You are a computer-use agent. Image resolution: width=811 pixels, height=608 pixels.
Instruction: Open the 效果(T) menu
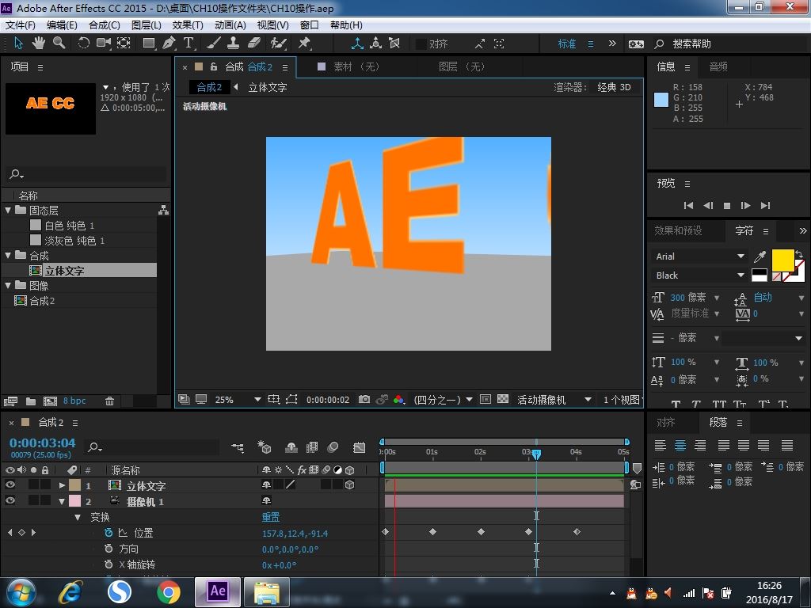coord(188,25)
